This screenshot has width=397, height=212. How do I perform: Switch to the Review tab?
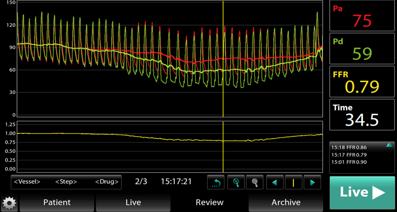coord(210,202)
